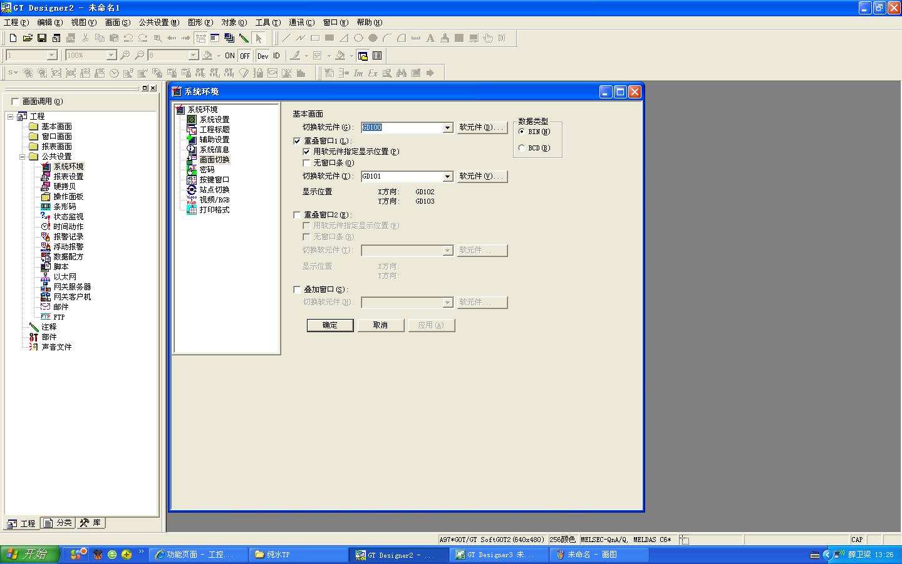The width and height of the screenshot is (902, 564).
Task: Open the GD100 switch device dropdown
Action: (x=447, y=128)
